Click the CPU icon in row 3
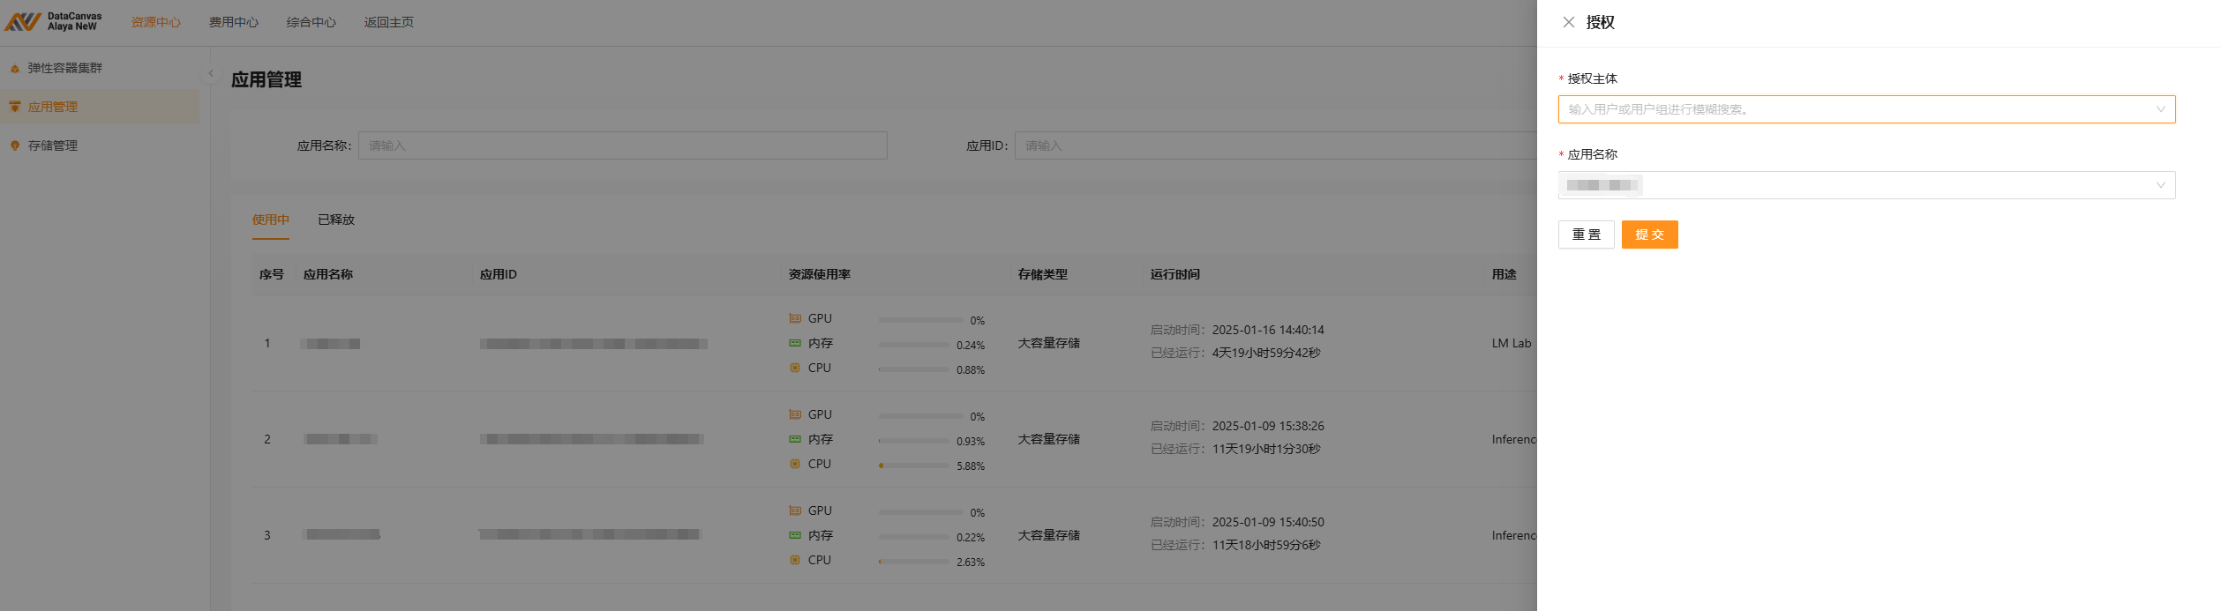The image size is (2221, 611). pyautogui.click(x=795, y=560)
